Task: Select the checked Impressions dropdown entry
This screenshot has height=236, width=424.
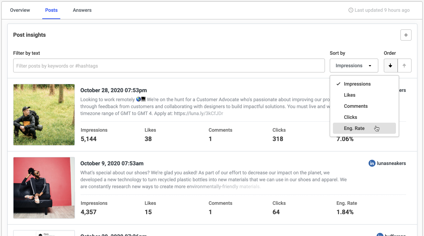Action: click(x=357, y=84)
